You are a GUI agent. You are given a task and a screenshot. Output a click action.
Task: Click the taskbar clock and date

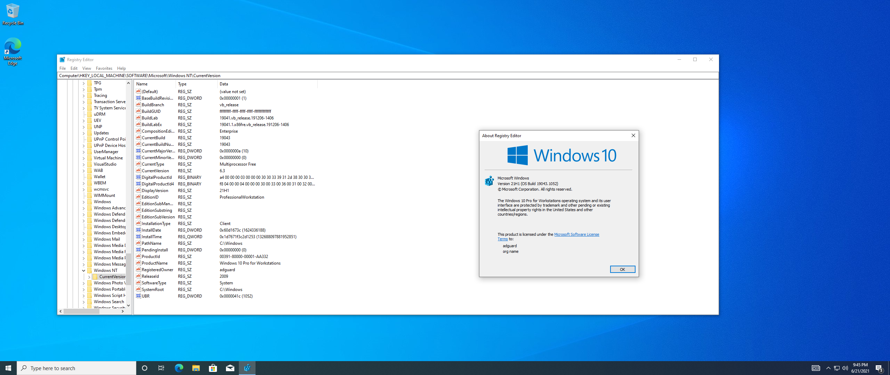860,368
